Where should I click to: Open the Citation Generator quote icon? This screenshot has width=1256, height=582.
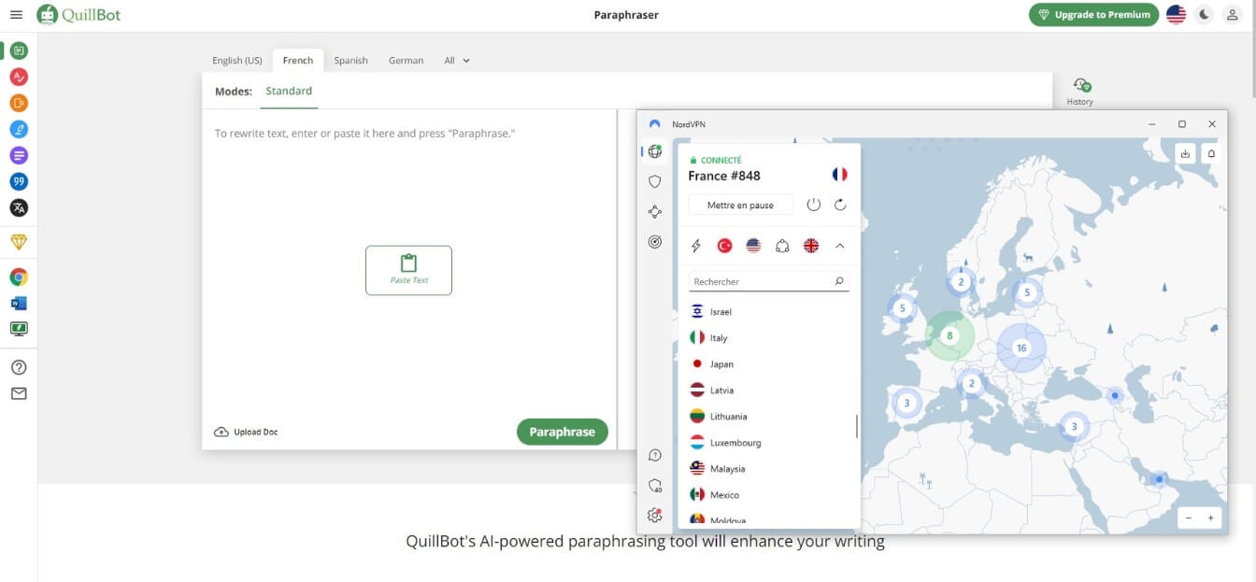[x=19, y=181]
